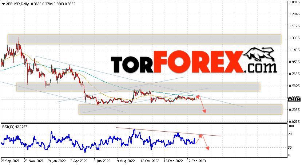The image size is (302, 165).
Task: Click the 9 Aug 2022 date label
Action: (x=126, y=161)
